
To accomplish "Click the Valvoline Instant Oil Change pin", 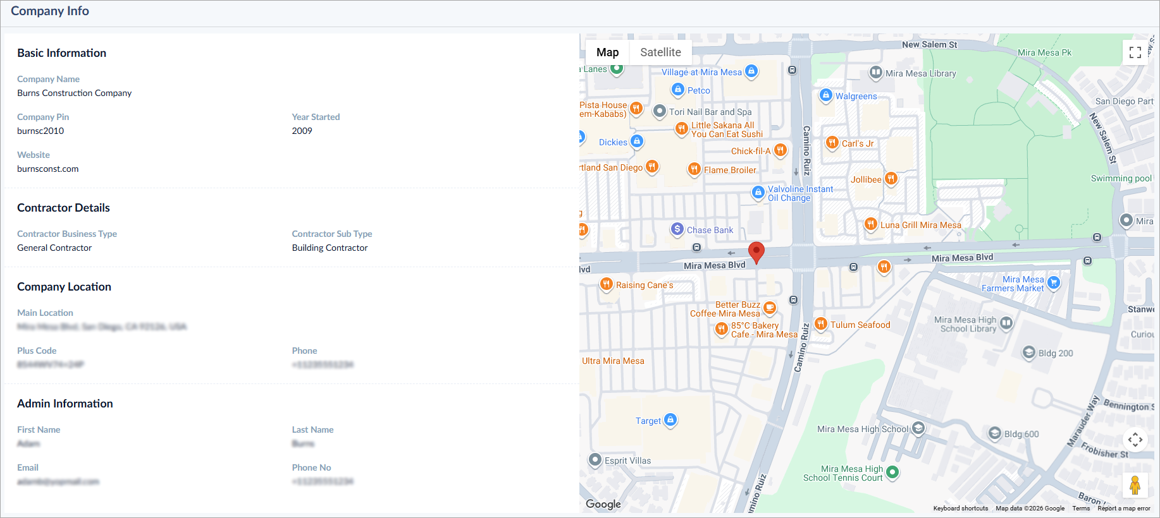I will click(x=758, y=192).
